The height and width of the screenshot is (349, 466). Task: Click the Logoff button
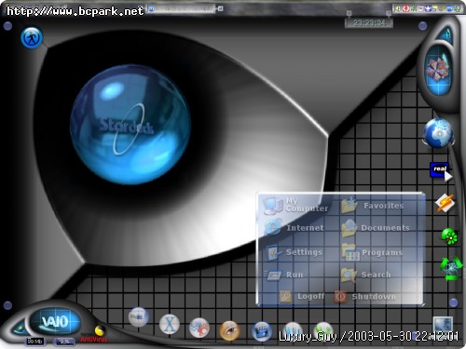pos(301,297)
